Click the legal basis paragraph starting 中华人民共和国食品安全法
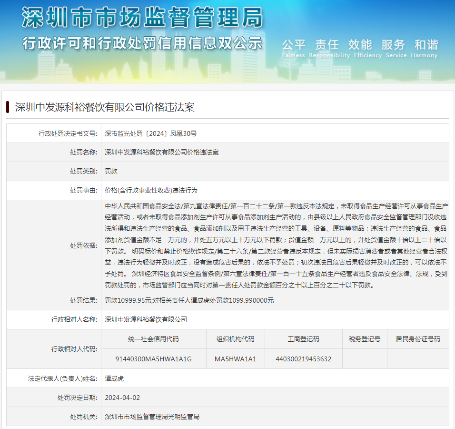 (276, 245)
